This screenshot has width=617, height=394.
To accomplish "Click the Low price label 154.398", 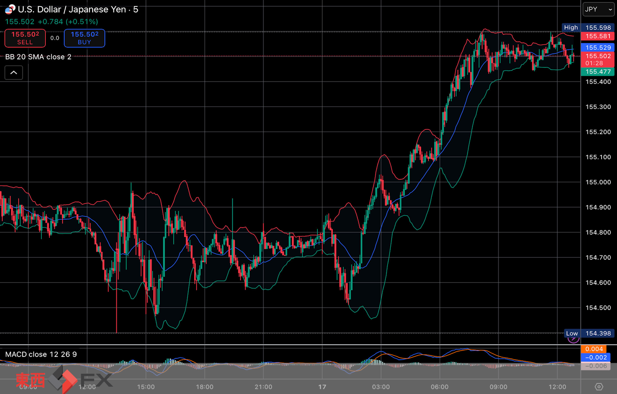I will pos(598,333).
